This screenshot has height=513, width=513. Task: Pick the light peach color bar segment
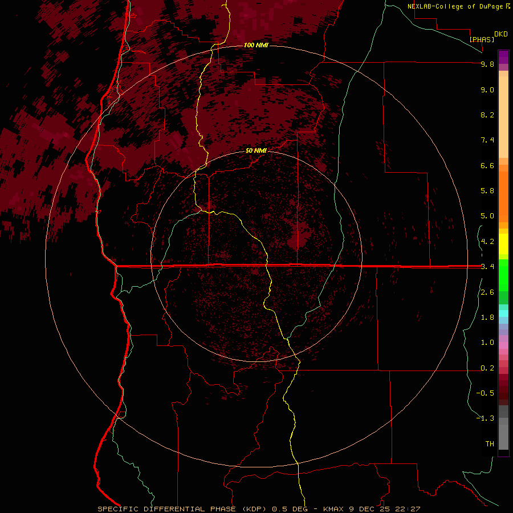tap(503, 117)
